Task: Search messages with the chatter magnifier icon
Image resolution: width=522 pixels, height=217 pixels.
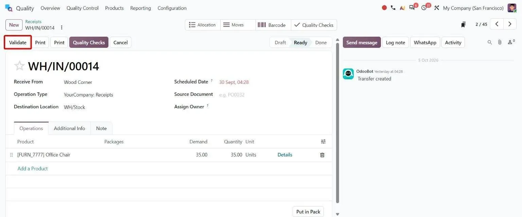Action: pyautogui.click(x=490, y=42)
